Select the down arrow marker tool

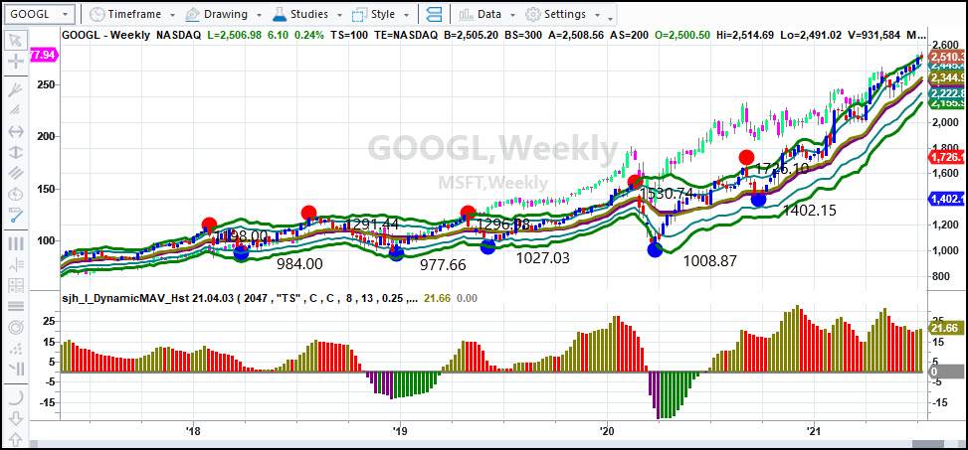pyautogui.click(x=16, y=419)
